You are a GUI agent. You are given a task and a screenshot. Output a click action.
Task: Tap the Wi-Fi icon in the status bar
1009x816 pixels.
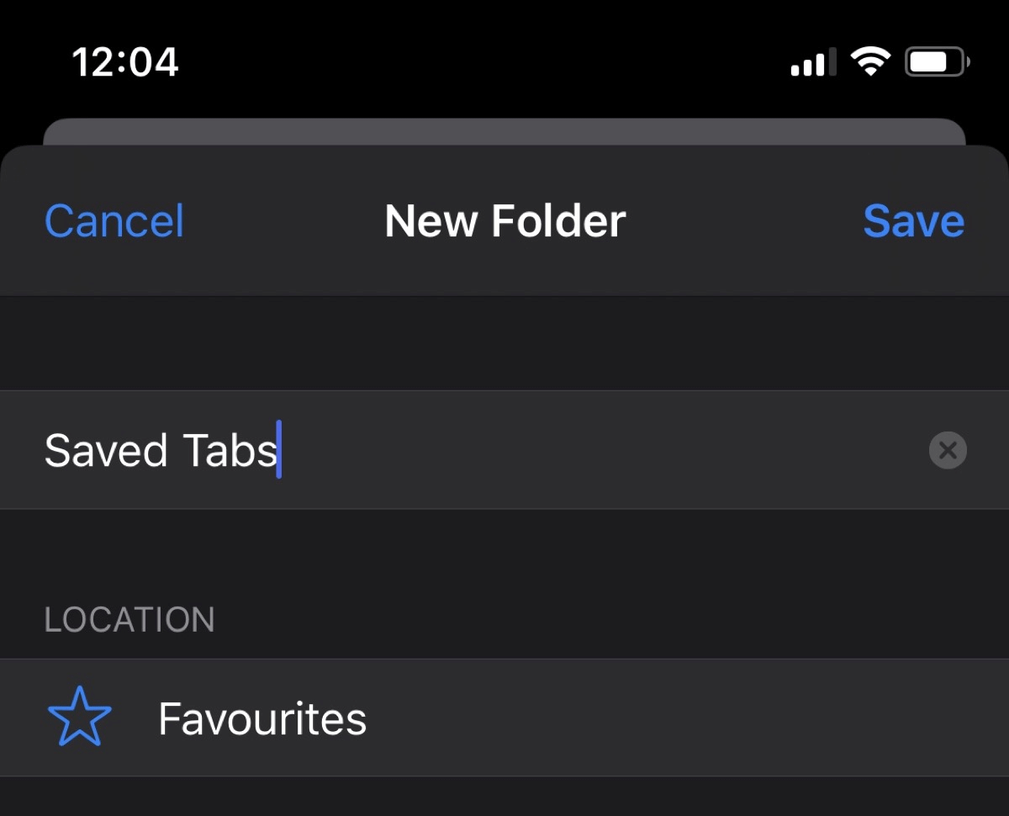[872, 61]
